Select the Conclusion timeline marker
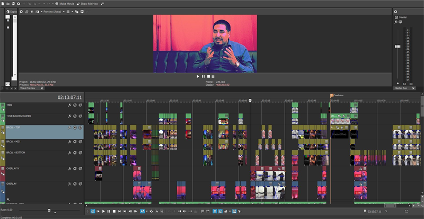 point(332,96)
